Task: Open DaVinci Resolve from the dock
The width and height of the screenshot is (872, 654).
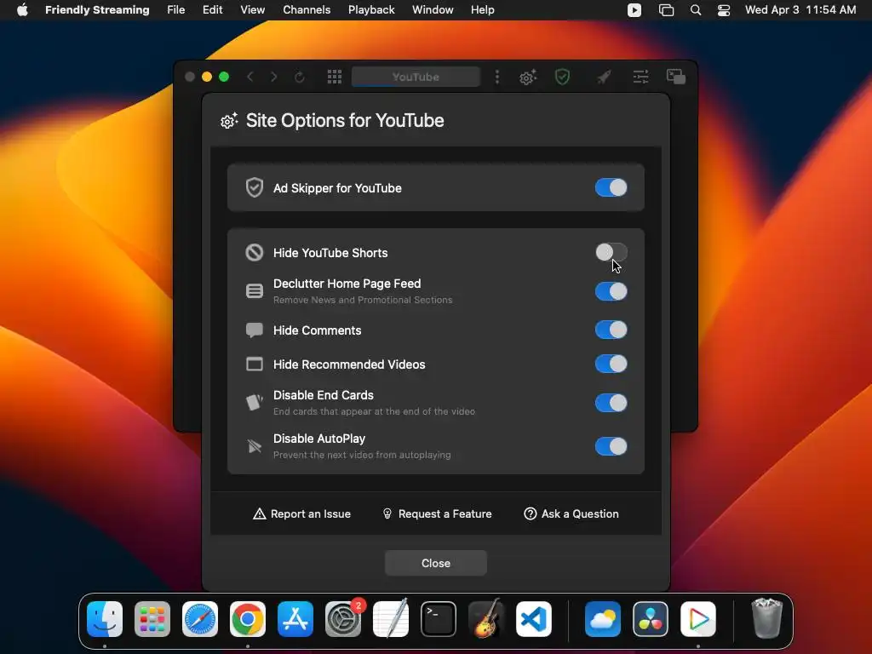Action: pos(650,619)
